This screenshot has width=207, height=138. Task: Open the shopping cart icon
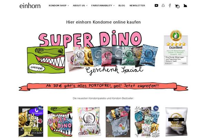[x=177, y=6]
